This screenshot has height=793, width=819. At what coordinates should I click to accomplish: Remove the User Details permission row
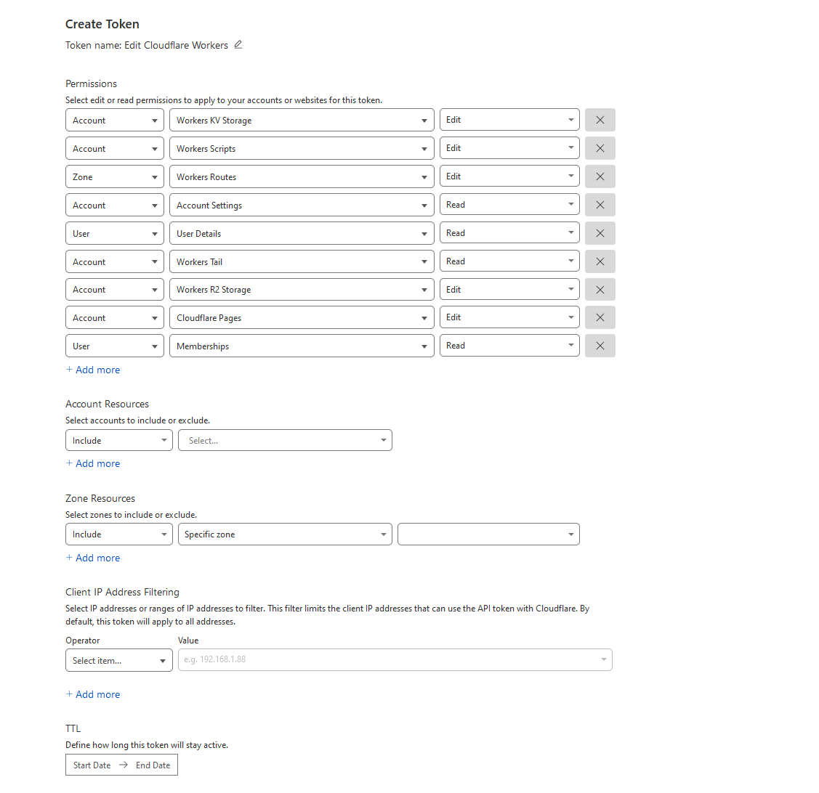tap(600, 233)
